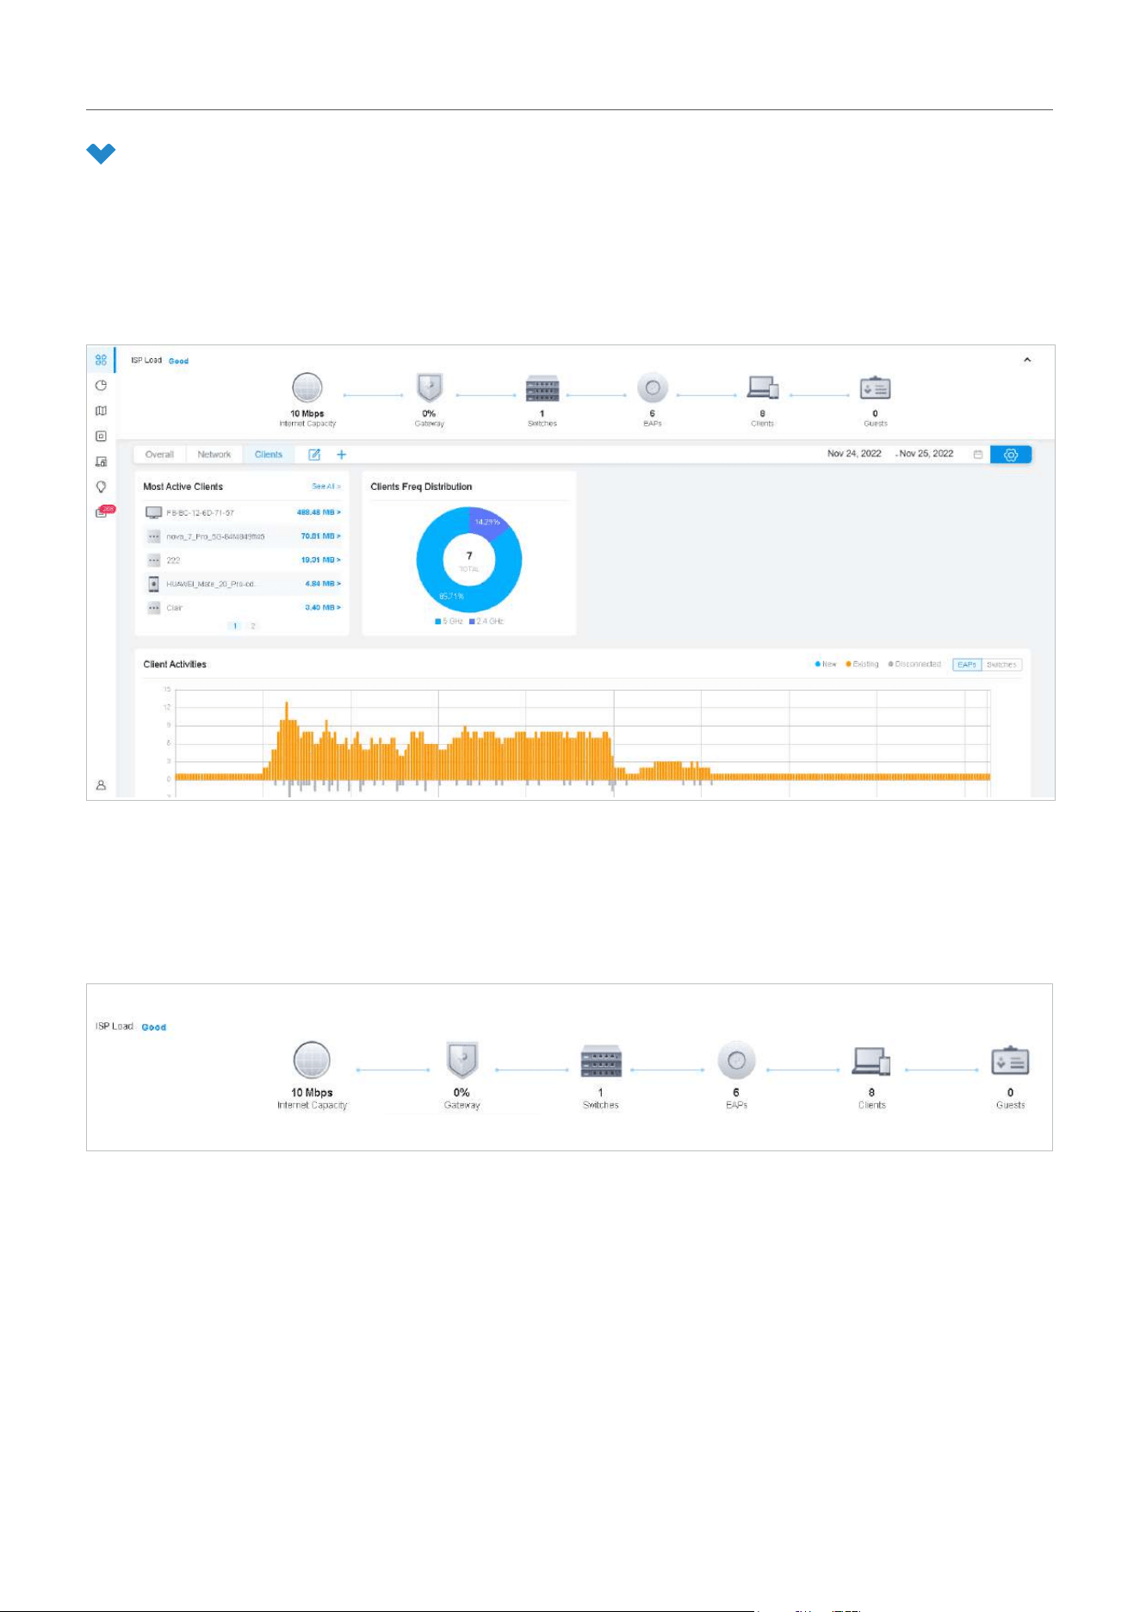Click the Clients laptop icon in the dashboard topology
The width and height of the screenshot is (1140, 1612).
763,388
